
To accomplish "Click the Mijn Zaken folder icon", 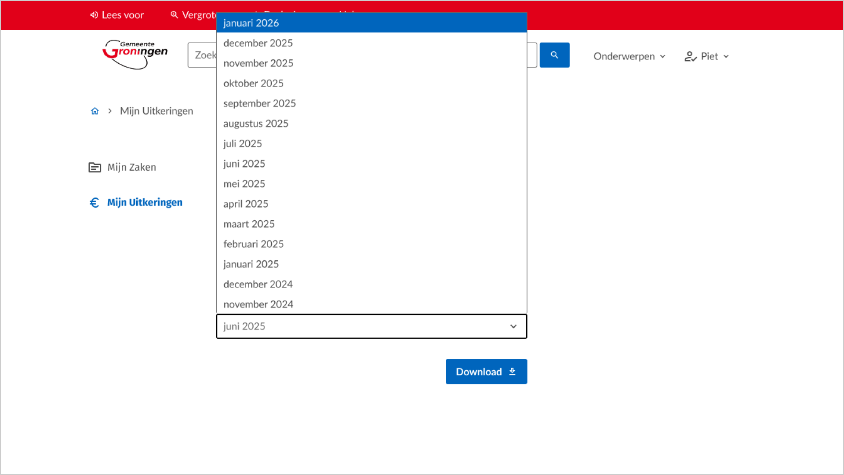I will (95, 167).
